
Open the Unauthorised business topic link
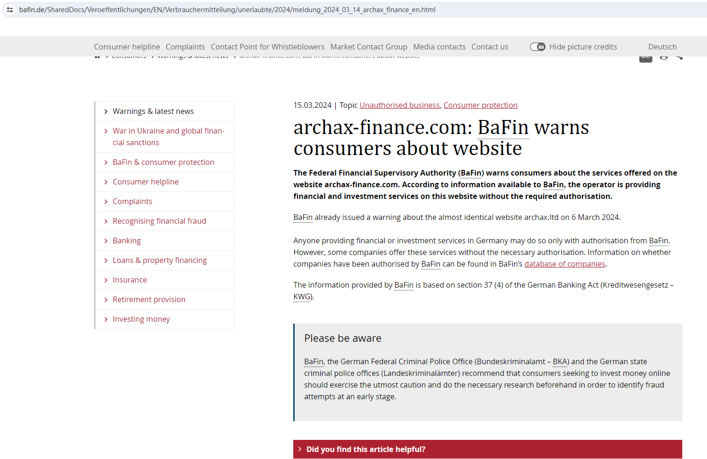coord(399,105)
